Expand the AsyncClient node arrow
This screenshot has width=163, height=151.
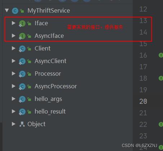click(x=14, y=61)
